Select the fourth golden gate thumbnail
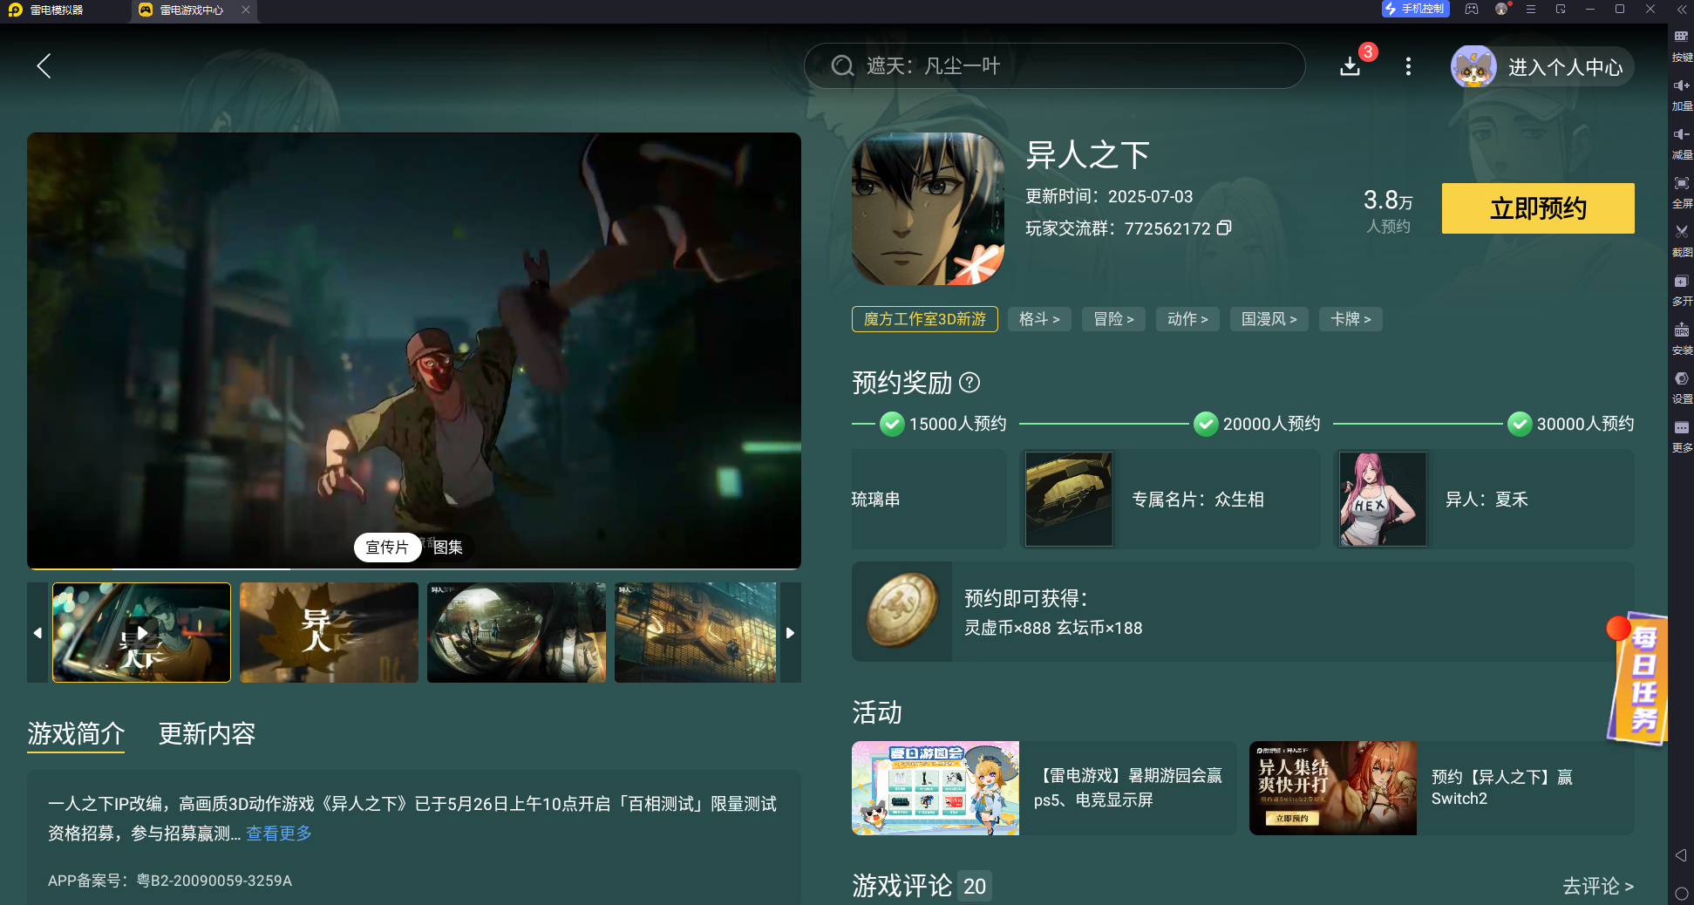The width and height of the screenshot is (1694, 905). [x=695, y=632]
